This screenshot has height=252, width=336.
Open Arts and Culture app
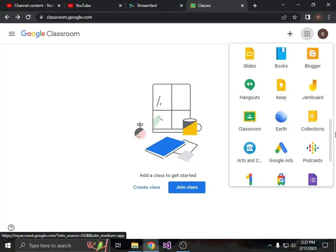pyautogui.click(x=250, y=152)
